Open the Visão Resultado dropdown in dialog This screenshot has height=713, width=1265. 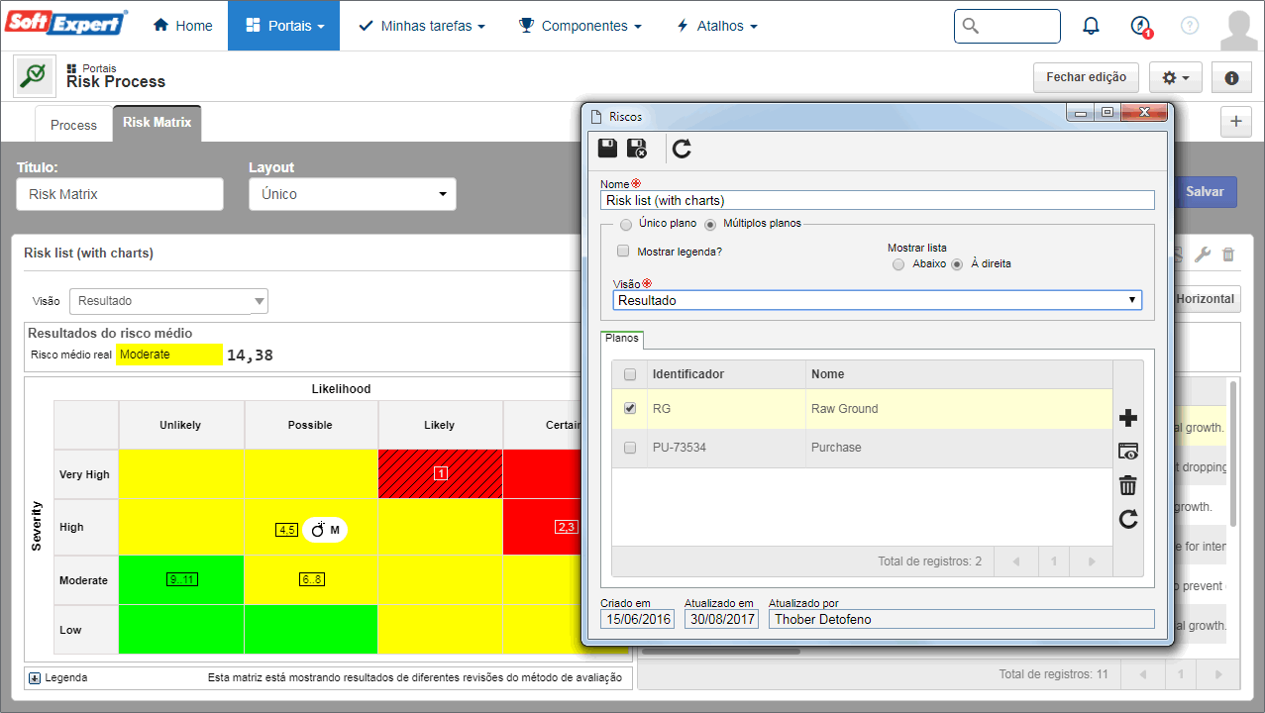(x=878, y=300)
